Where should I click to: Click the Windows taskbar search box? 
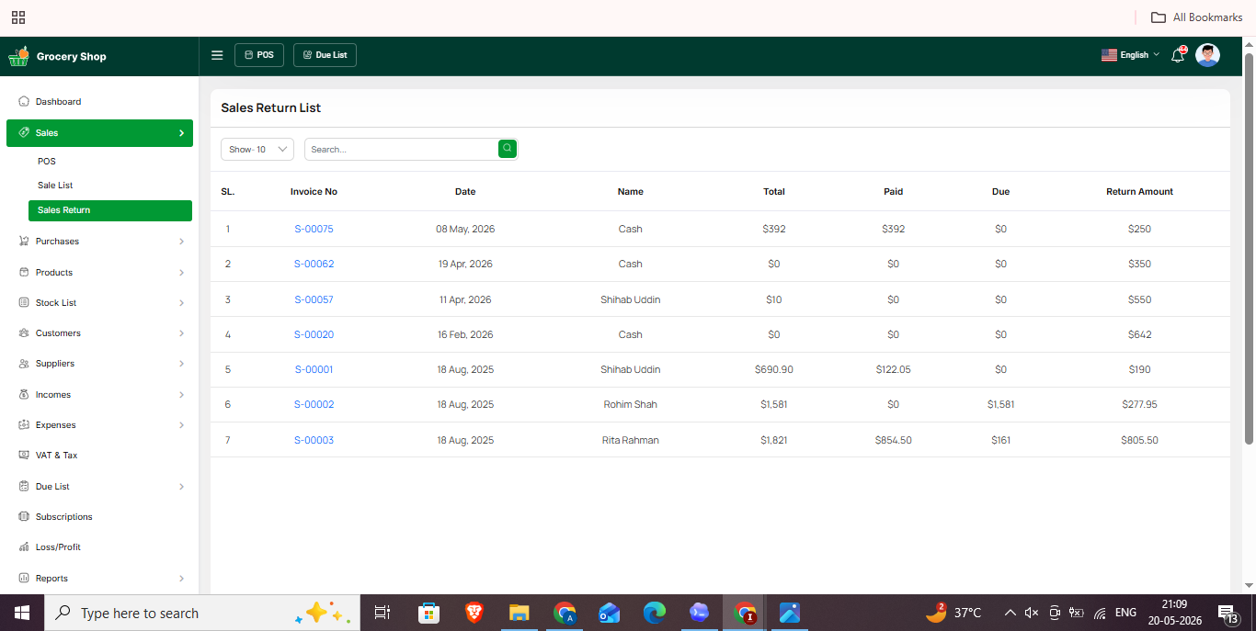[x=202, y=613]
